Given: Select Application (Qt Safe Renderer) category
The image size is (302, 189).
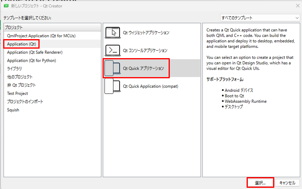Looking at the screenshot, I should (x=35, y=52).
